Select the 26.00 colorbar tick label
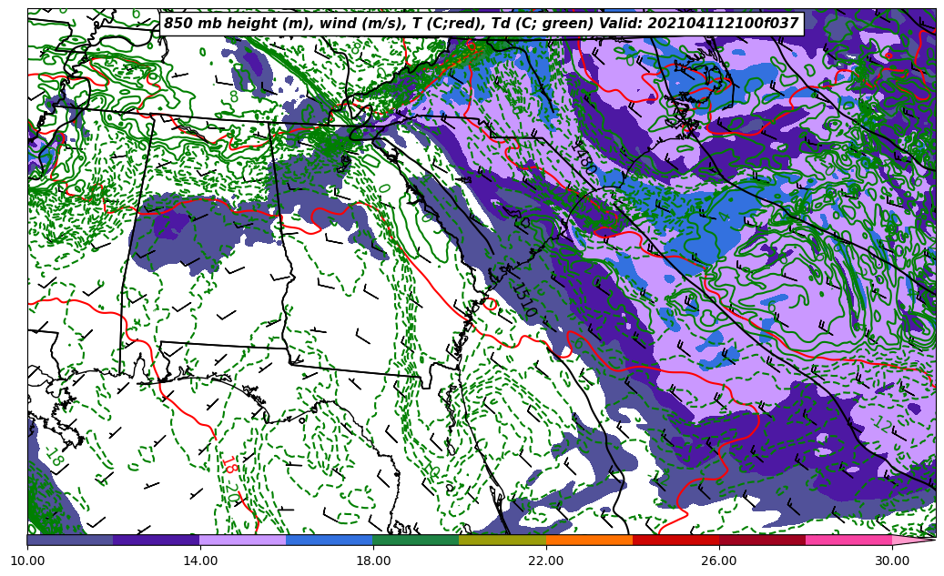 (x=719, y=561)
